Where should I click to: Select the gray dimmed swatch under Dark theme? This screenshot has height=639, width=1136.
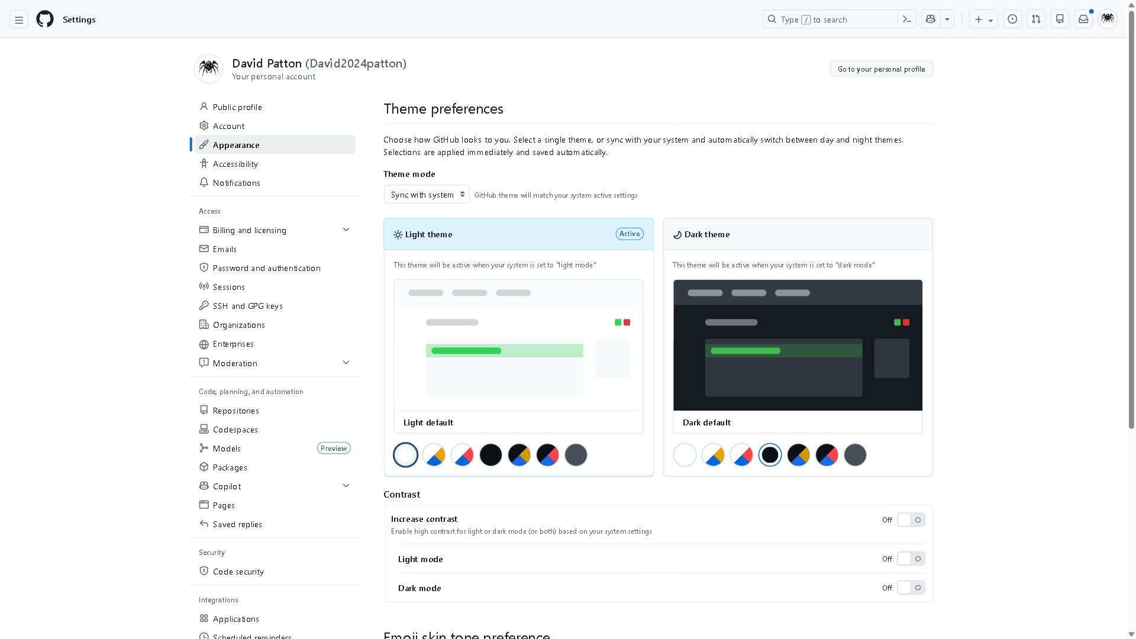click(855, 455)
